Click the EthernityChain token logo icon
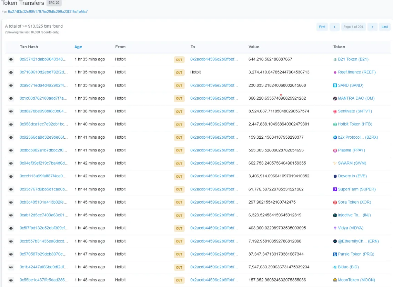The width and height of the screenshot is (393, 287). [335, 241]
